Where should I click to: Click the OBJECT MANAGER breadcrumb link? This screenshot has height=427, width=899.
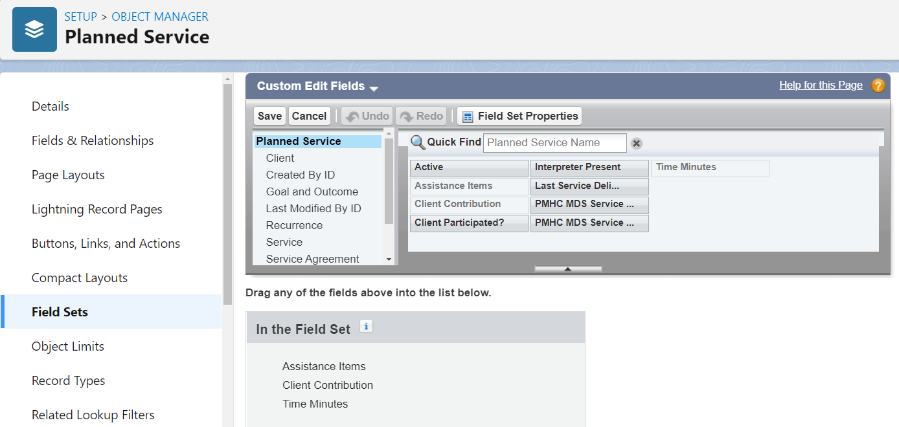160,17
